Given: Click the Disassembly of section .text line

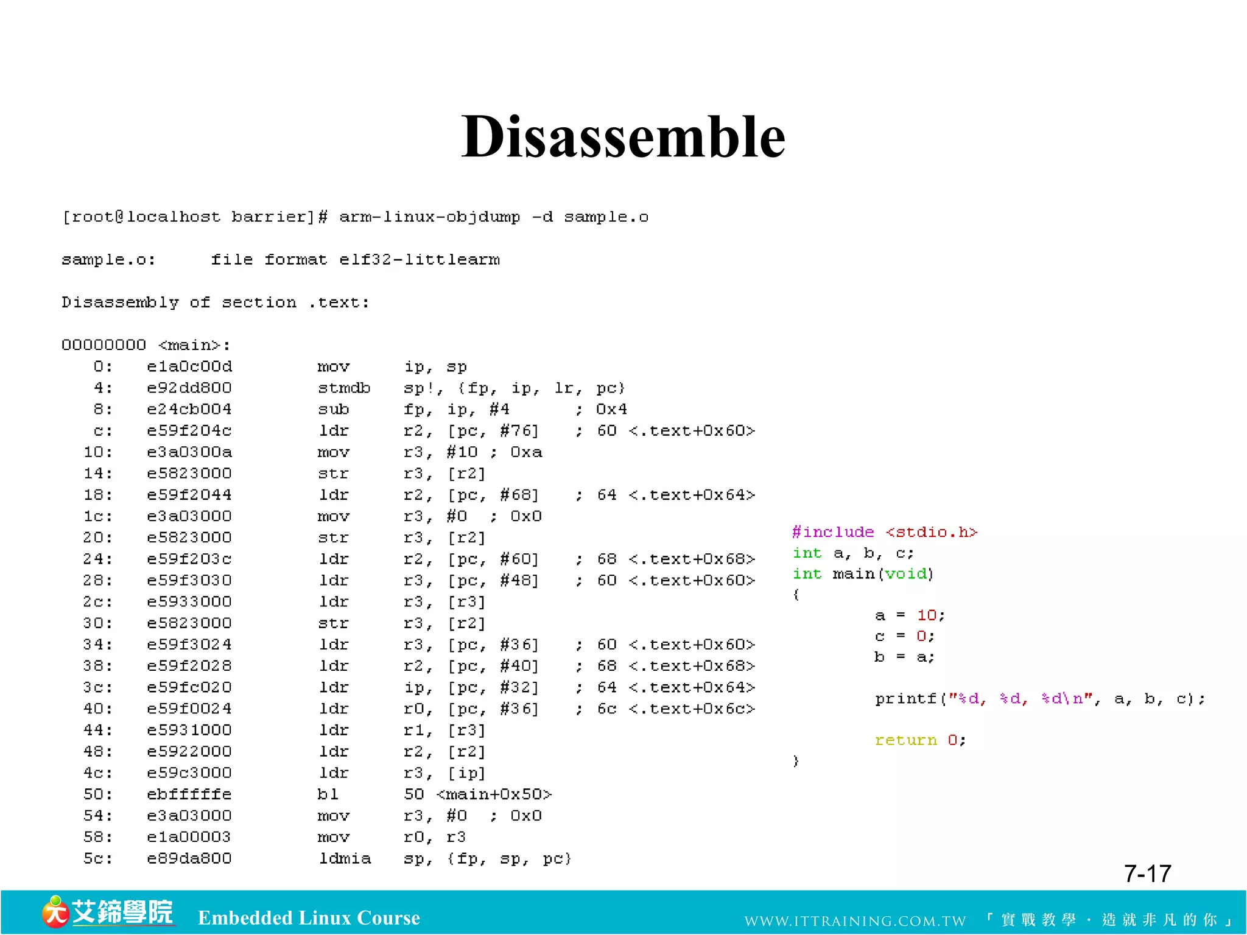Looking at the screenshot, I should pyautogui.click(x=216, y=303).
